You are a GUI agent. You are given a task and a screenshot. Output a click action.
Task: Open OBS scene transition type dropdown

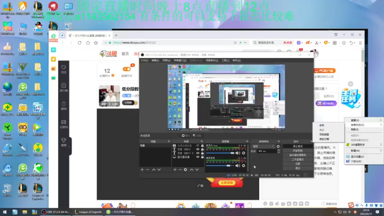tap(264, 146)
